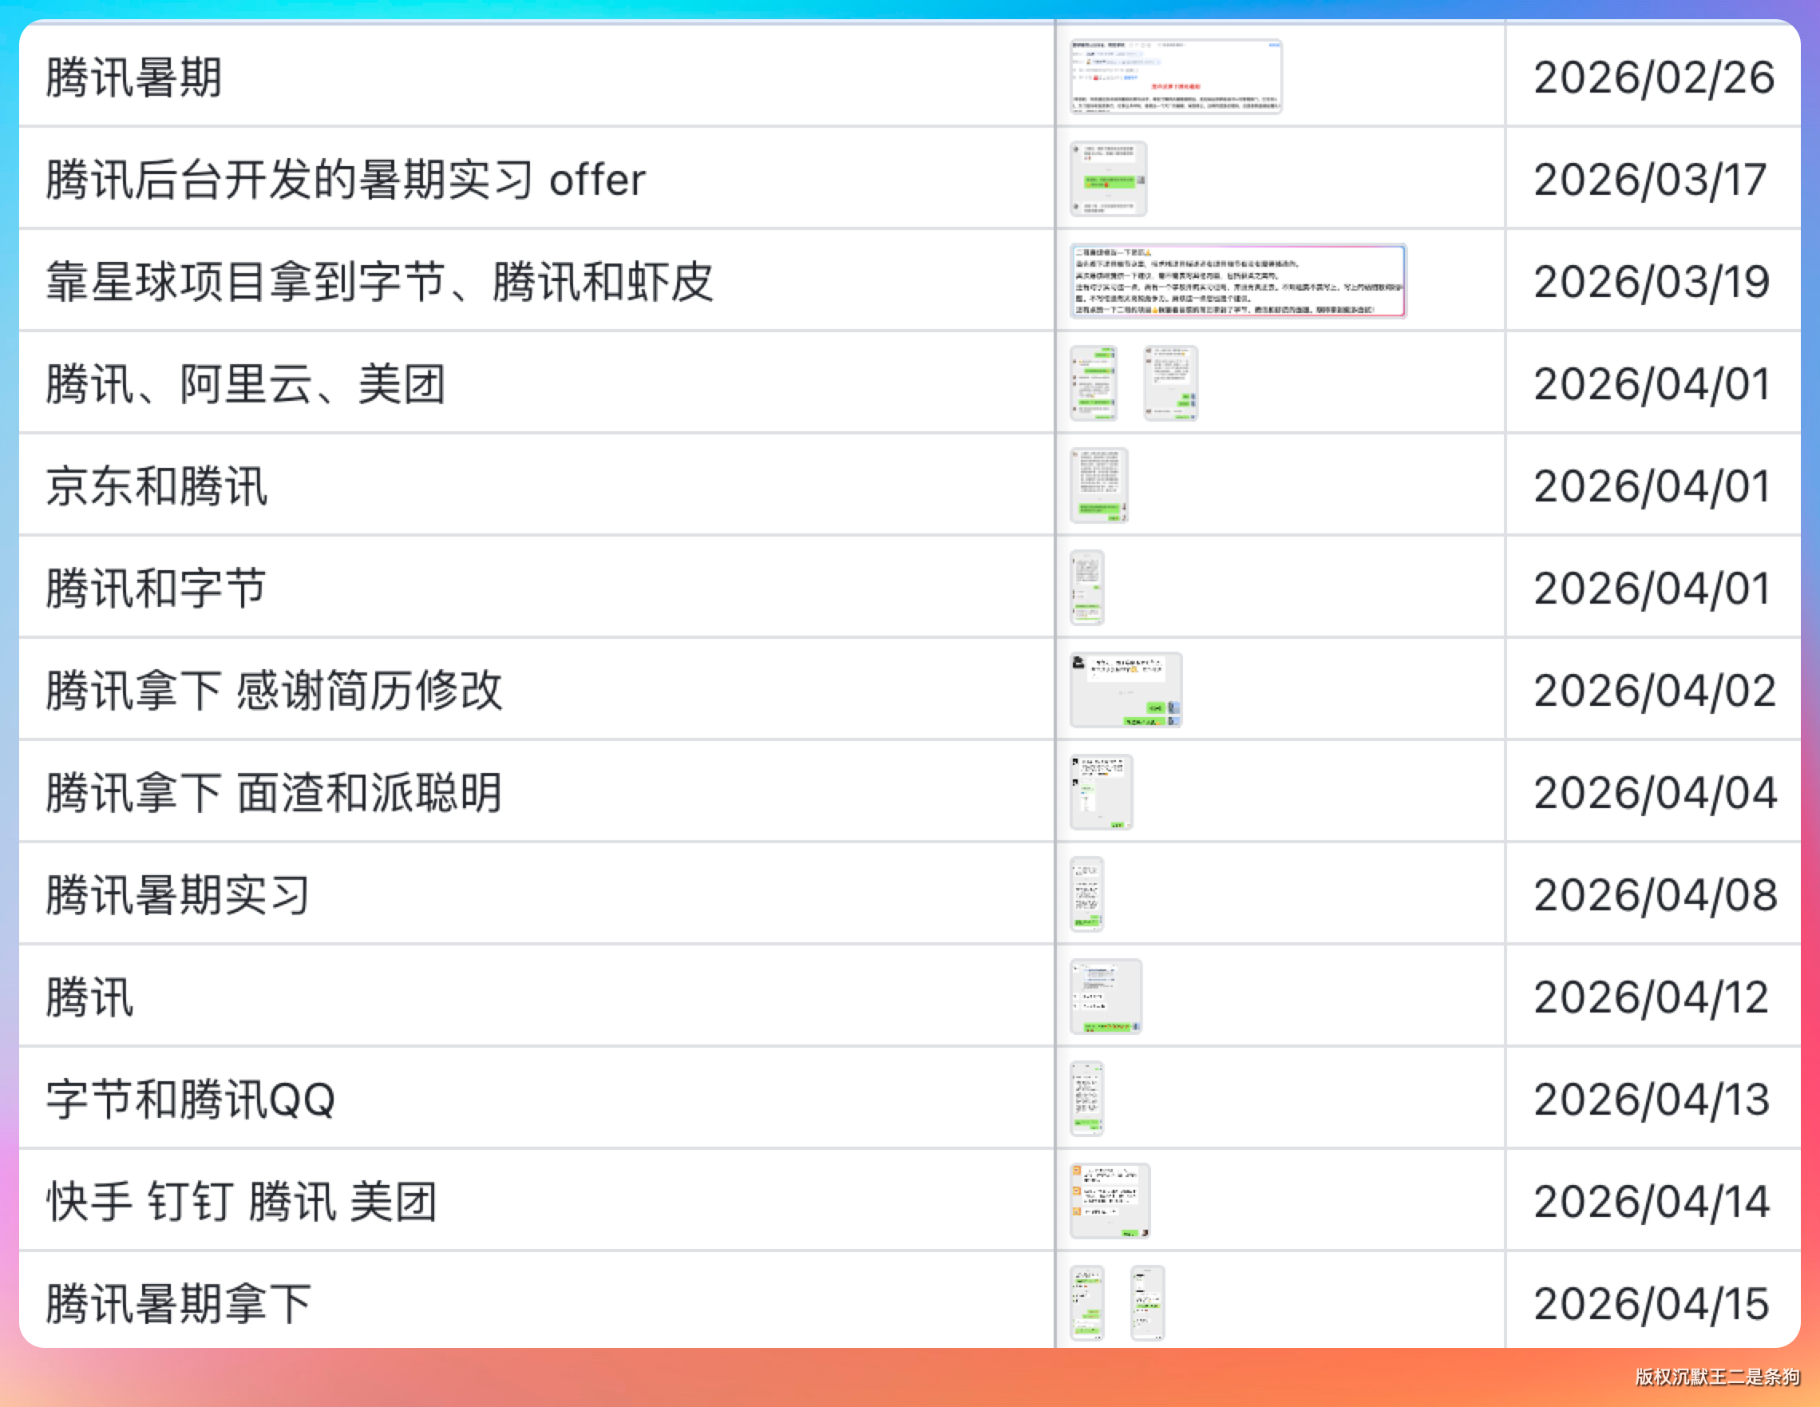Click the date 2026/03/19

(x=1652, y=282)
